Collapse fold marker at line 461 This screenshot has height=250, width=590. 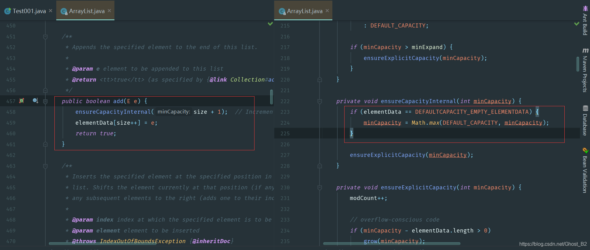(45, 144)
